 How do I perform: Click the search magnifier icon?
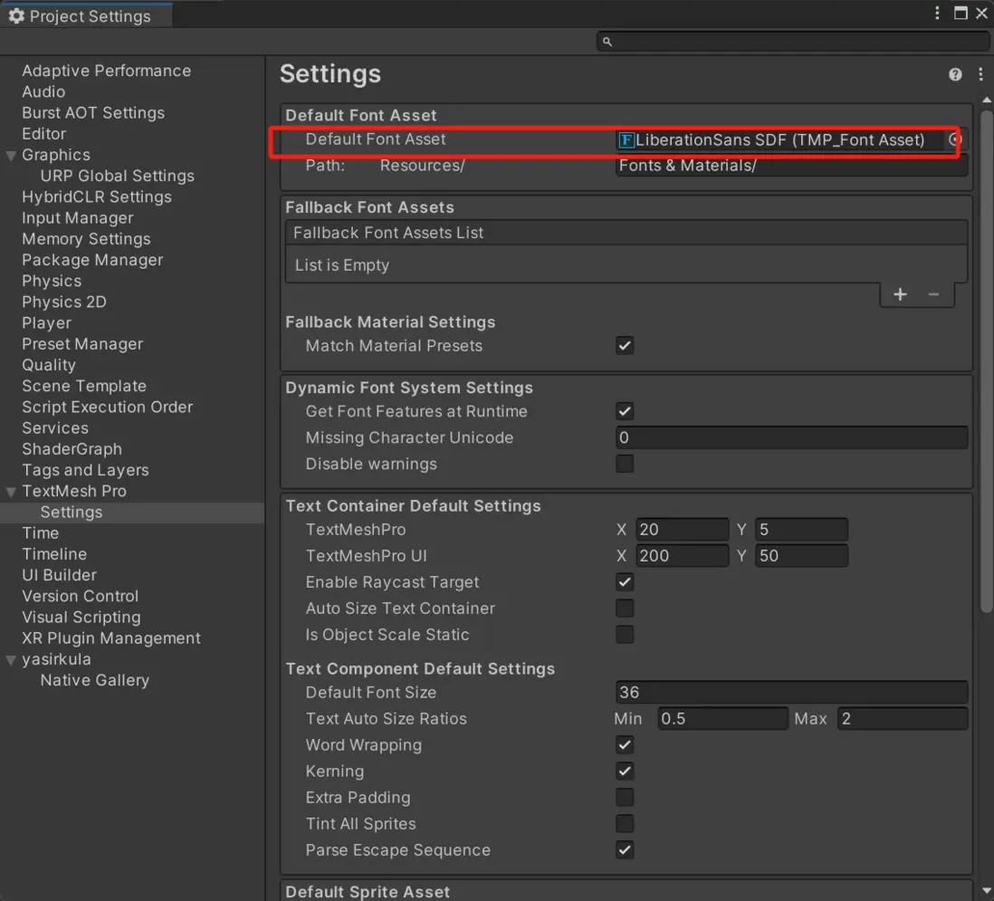click(x=607, y=42)
